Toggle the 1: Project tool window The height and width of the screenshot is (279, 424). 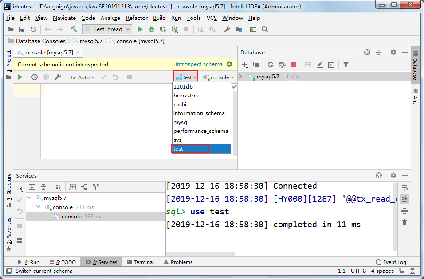[x=9, y=65]
